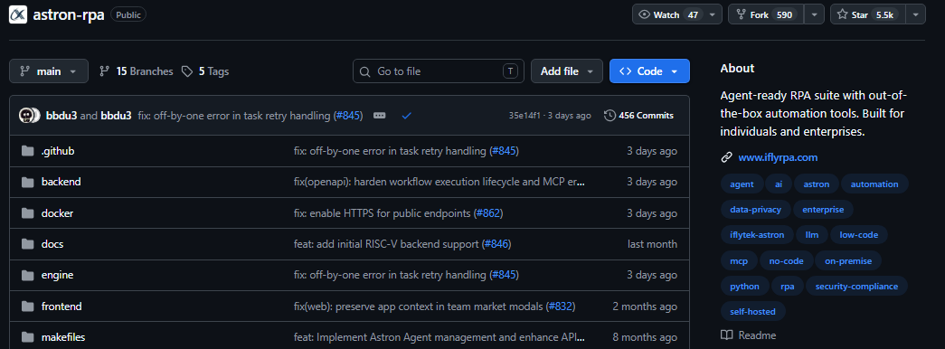Click the docs folder icon
The height and width of the screenshot is (349, 945).
pos(27,244)
